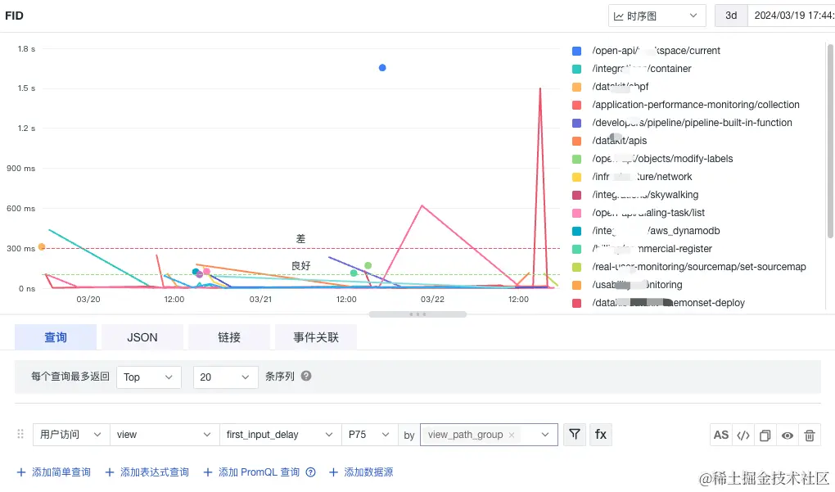
Task: Switch to the JSON tab
Action: pos(142,337)
